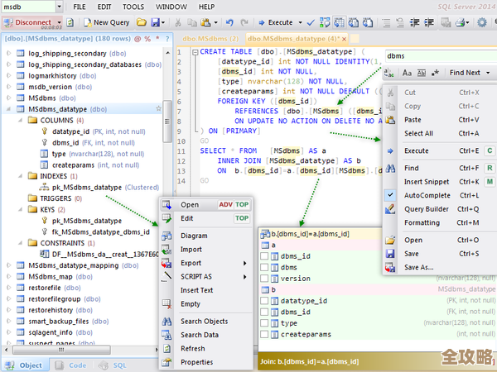Click the Disconnect button in the toolbar
Screen dimensions: 497x372
(x=31, y=22)
